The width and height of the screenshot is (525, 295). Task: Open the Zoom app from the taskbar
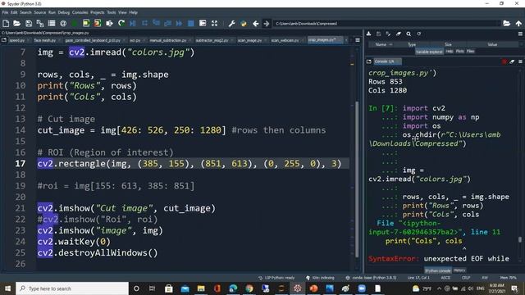(362, 288)
